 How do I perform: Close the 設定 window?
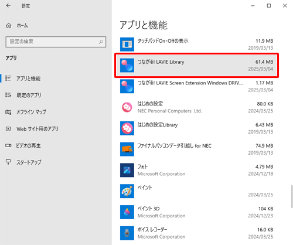point(285,6)
